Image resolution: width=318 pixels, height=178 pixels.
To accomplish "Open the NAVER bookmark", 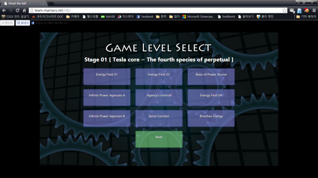I will (108, 16).
